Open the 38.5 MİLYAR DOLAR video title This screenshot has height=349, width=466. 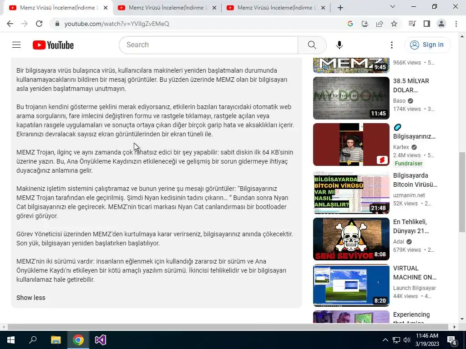[x=411, y=85]
